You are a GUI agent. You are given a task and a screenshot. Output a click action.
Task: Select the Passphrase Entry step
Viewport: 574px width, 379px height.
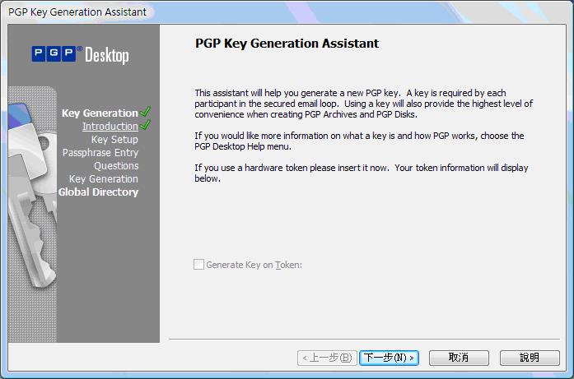(100, 153)
